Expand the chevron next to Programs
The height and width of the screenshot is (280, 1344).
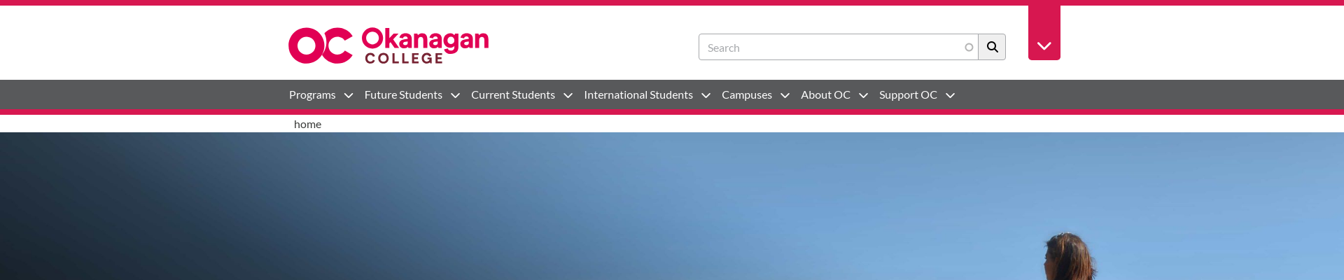point(349,96)
